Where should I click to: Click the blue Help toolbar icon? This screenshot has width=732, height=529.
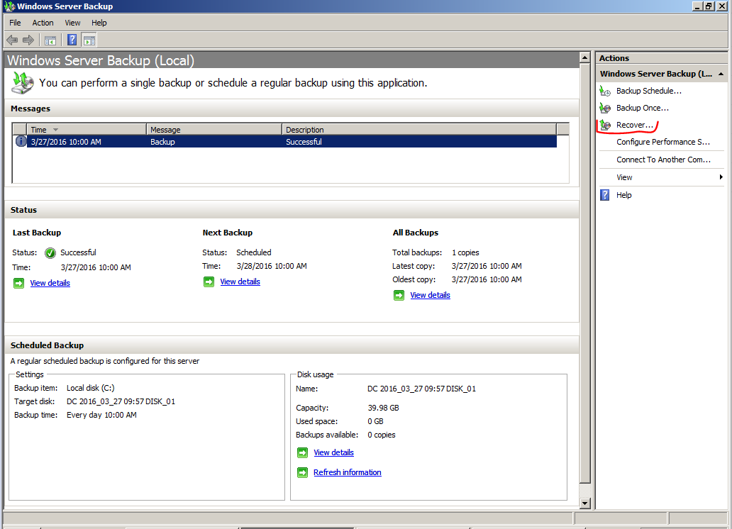[72, 40]
